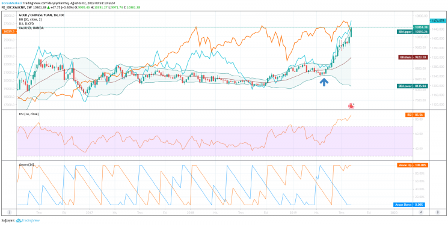Click the Aroon Down 0.00% label
The width and height of the screenshot is (448, 225).
(410, 205)
